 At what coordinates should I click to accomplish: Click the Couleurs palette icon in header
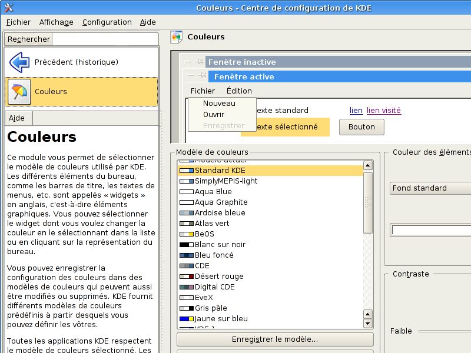click(x=177, y=37)
